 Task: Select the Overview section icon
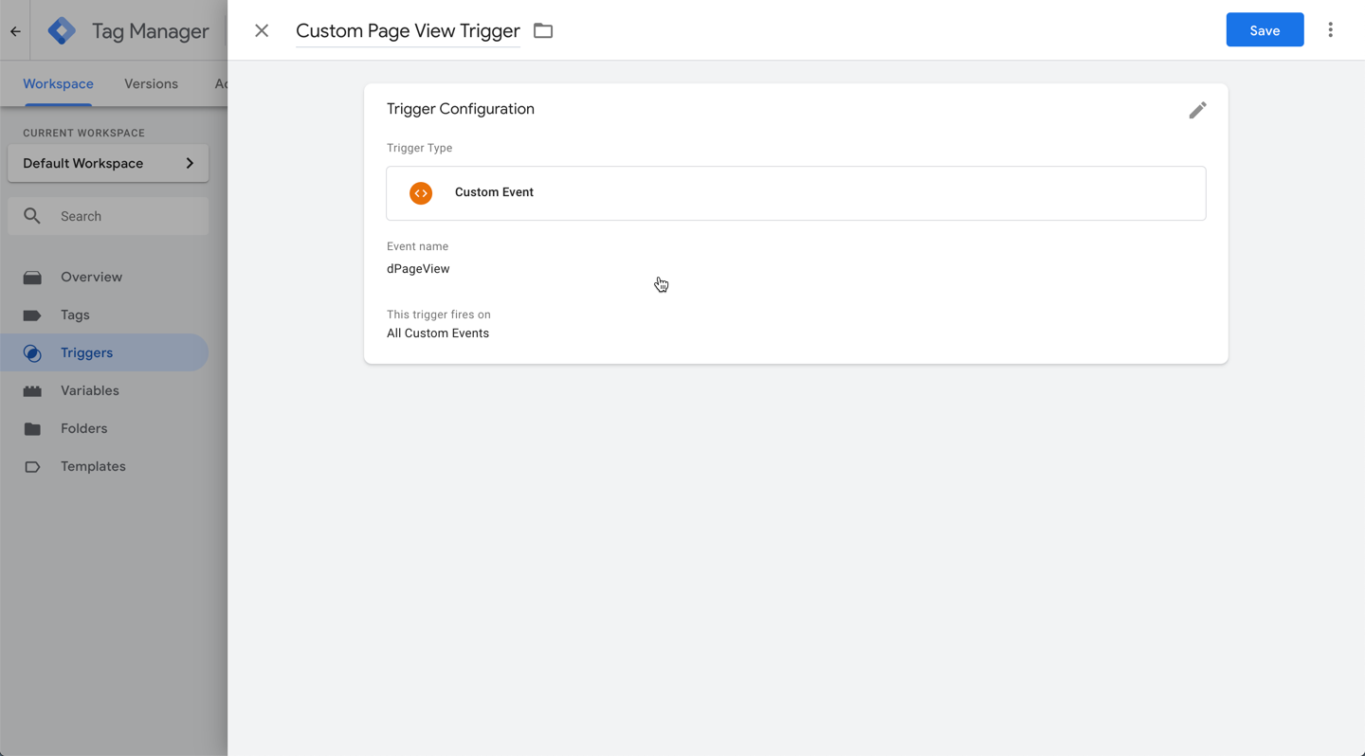(32, 277)
